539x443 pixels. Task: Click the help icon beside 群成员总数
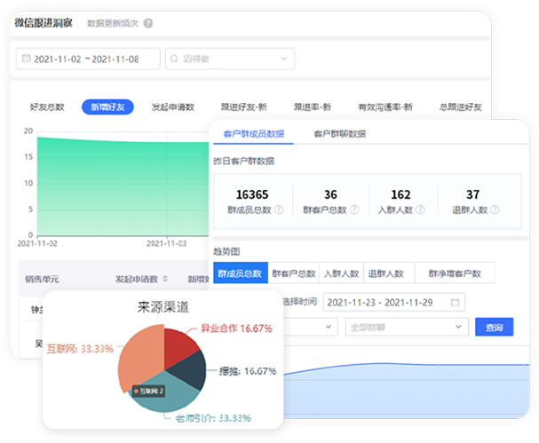(x=279, y=210)
